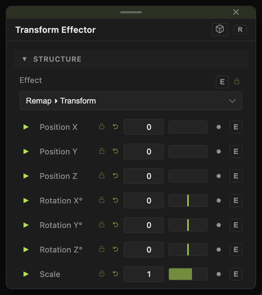The width and height of the screenshot is (262, 295).
Task: Toggle the keyframe dot for Position X
Action: pyautogui.click(x=219, y=127)
